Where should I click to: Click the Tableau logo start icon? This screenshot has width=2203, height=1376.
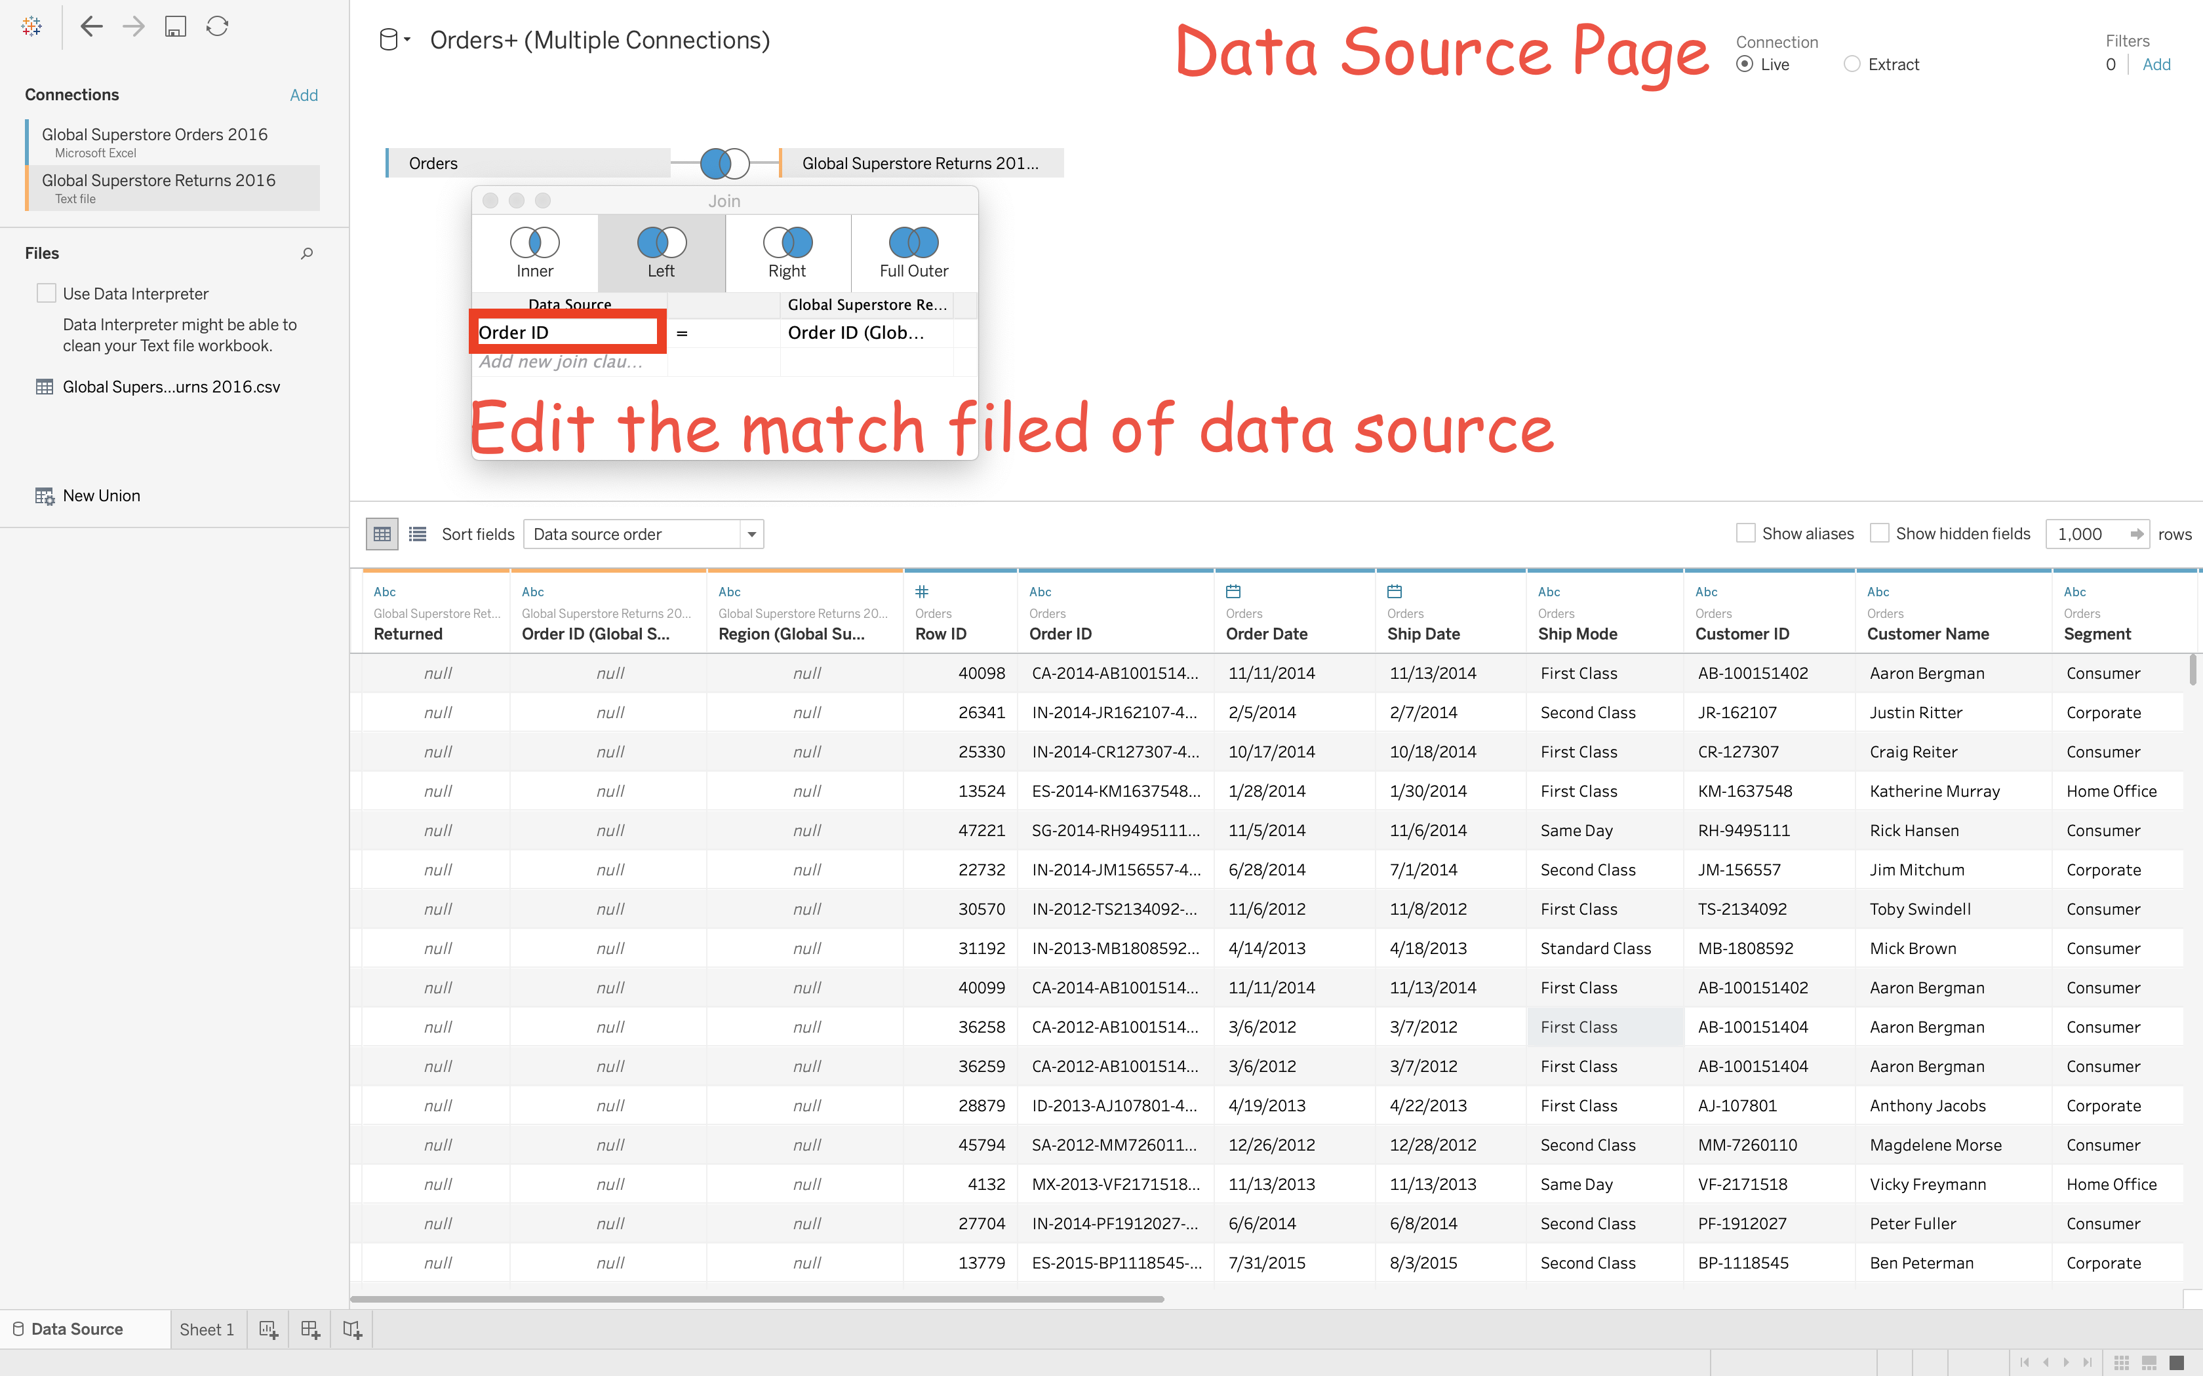(32, 26)
